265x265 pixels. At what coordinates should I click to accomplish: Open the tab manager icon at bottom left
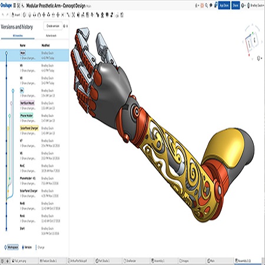coord(2,261)
